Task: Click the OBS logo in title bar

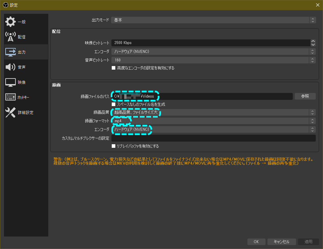Action: click(x=5, y=5)
